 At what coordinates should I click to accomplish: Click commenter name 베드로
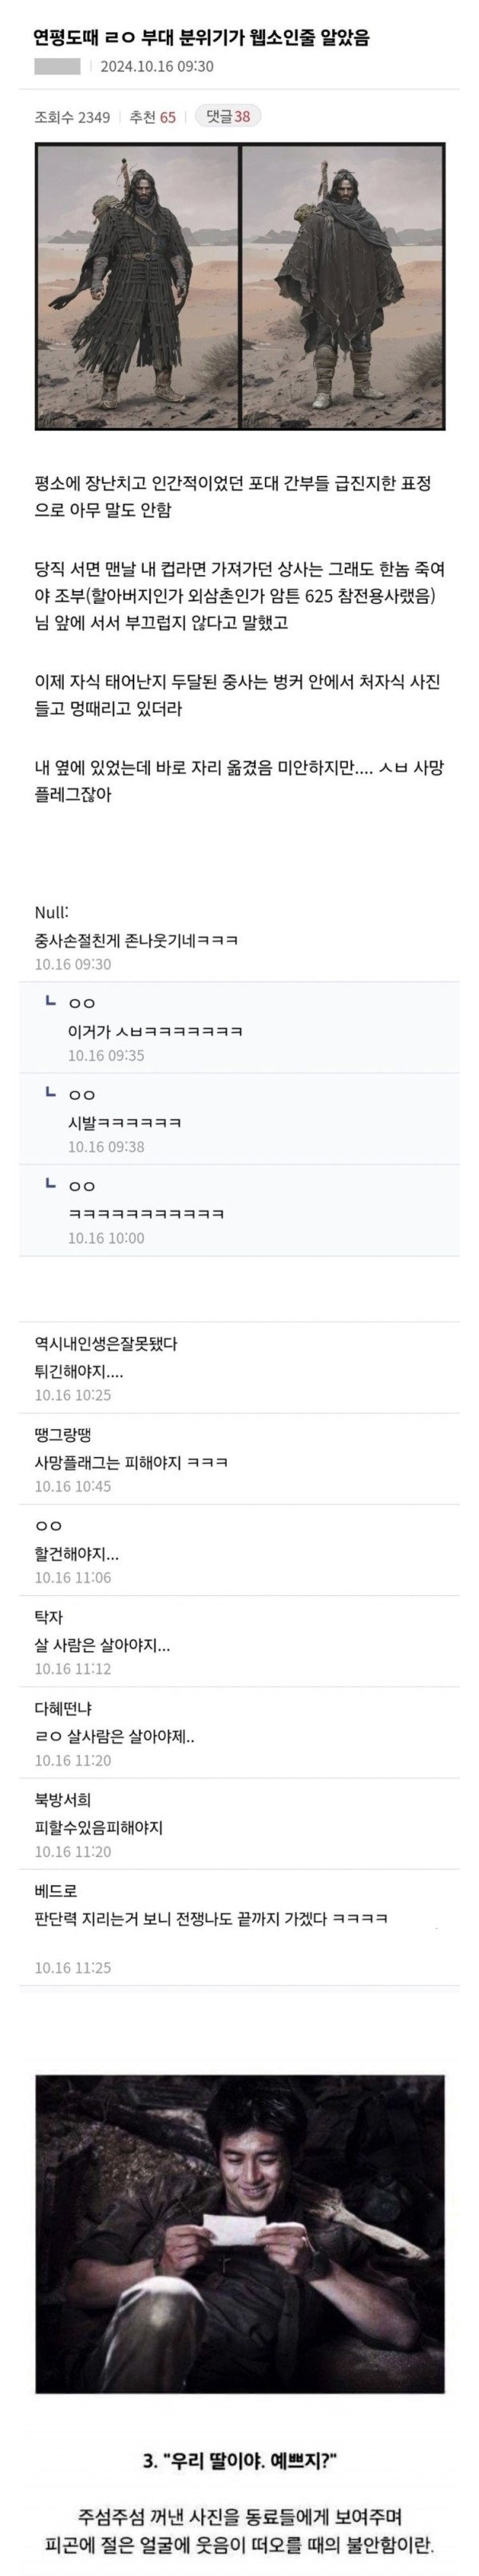tap(55, 1889)
